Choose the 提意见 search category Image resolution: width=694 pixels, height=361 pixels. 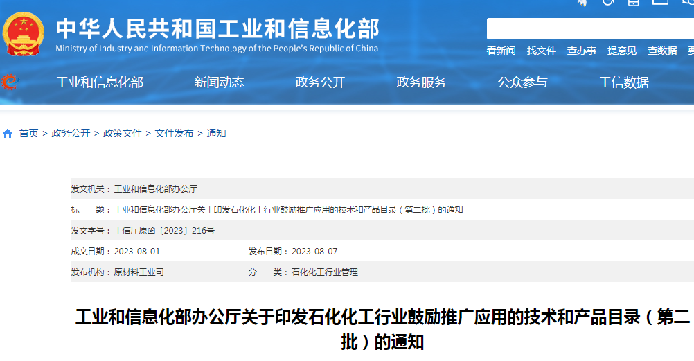(622, 51)
